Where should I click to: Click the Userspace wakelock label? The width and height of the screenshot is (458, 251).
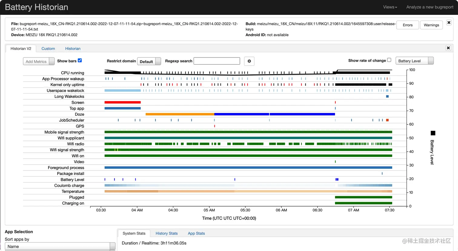(x=65, y=91)
